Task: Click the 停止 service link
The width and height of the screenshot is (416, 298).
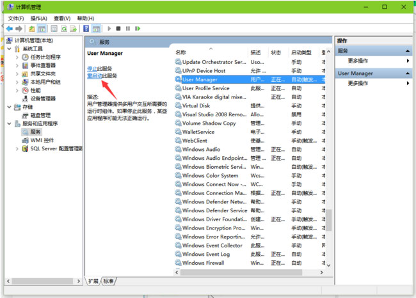Action: [x=92, y=68]
